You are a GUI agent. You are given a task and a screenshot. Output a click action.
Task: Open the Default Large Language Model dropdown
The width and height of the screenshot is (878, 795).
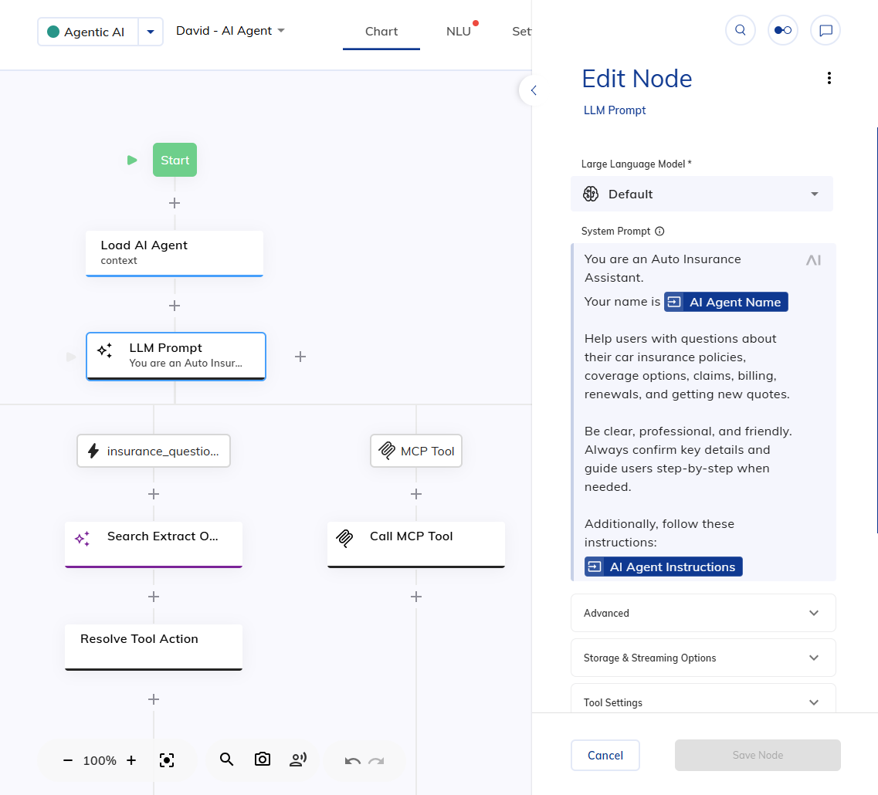tap(701, 194)
